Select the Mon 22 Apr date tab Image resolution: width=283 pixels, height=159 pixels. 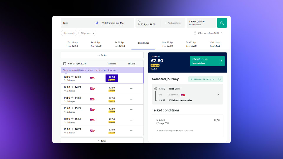(167, 44)
